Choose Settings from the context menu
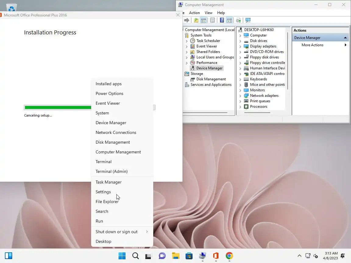 coord(122,192)
